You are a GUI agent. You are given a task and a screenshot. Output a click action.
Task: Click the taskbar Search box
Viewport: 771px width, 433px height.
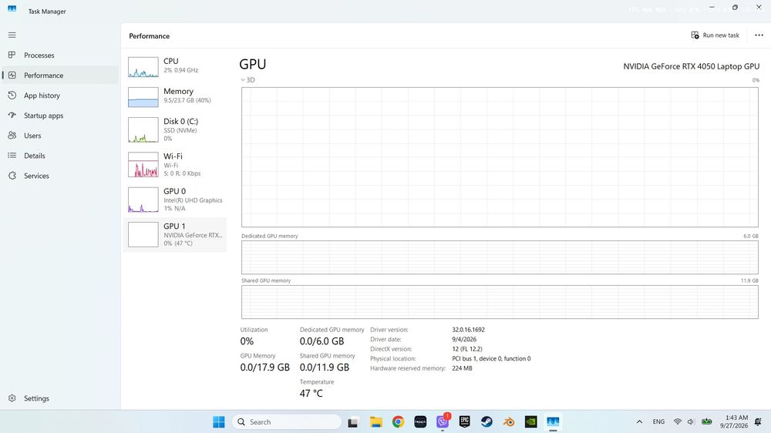click(x=287, y=421)
